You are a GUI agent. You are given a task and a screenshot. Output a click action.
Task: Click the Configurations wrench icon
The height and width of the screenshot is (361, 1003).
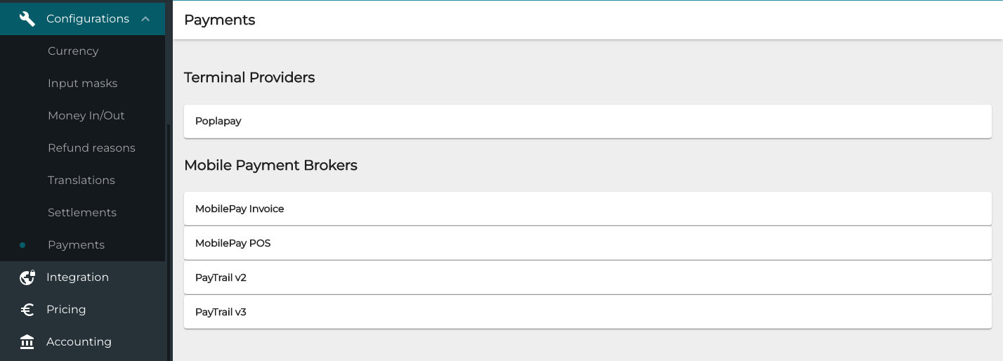(27, 19)
